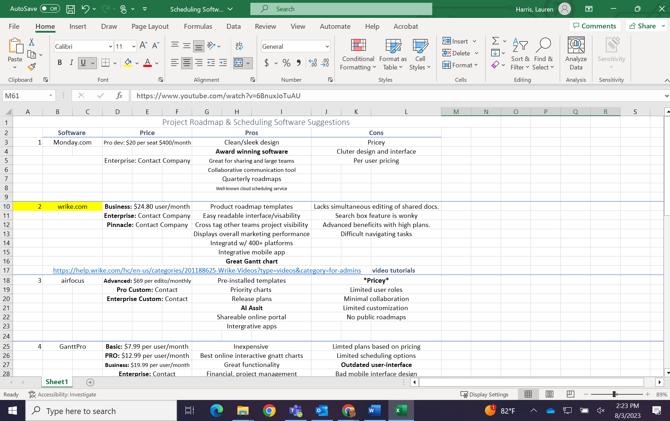Apply yellow Fill Color swatch
670x421 pixels.
(128, 63)
